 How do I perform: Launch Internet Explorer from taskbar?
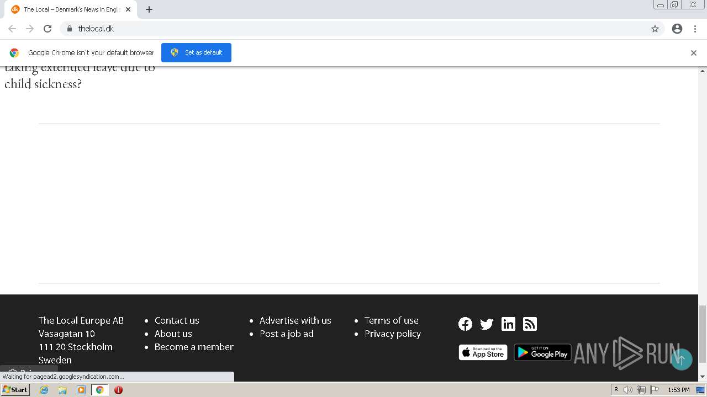[x=44, y=390]
